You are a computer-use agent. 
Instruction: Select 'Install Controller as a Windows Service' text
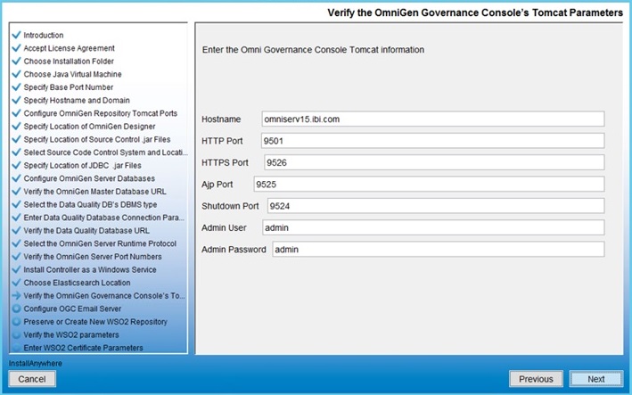(90, 269)
